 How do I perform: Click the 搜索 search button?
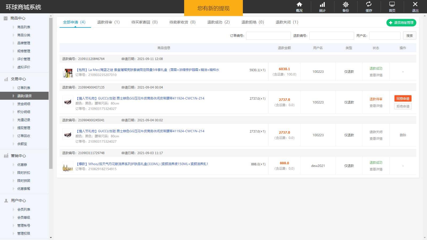(409, 36)
